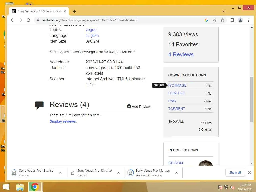Click SHOW ALL files
The width and height of the screenshot is (256, 192).
pyautogui.click(x=176, y=122)
